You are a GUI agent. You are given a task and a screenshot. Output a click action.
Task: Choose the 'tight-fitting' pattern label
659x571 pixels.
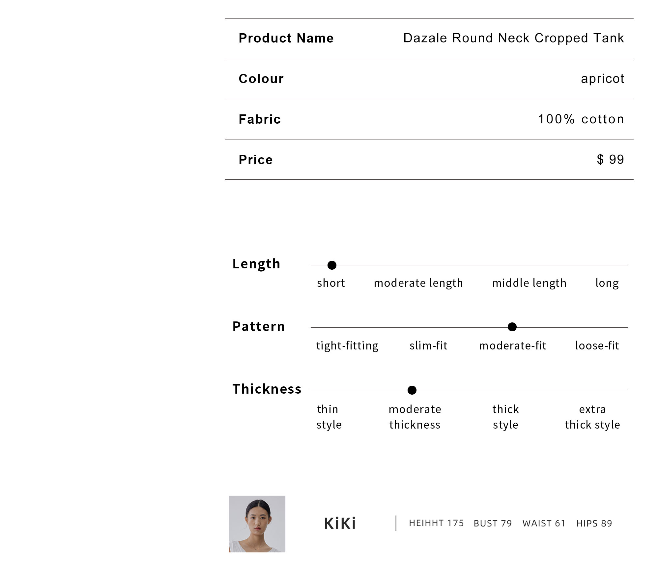347,346
